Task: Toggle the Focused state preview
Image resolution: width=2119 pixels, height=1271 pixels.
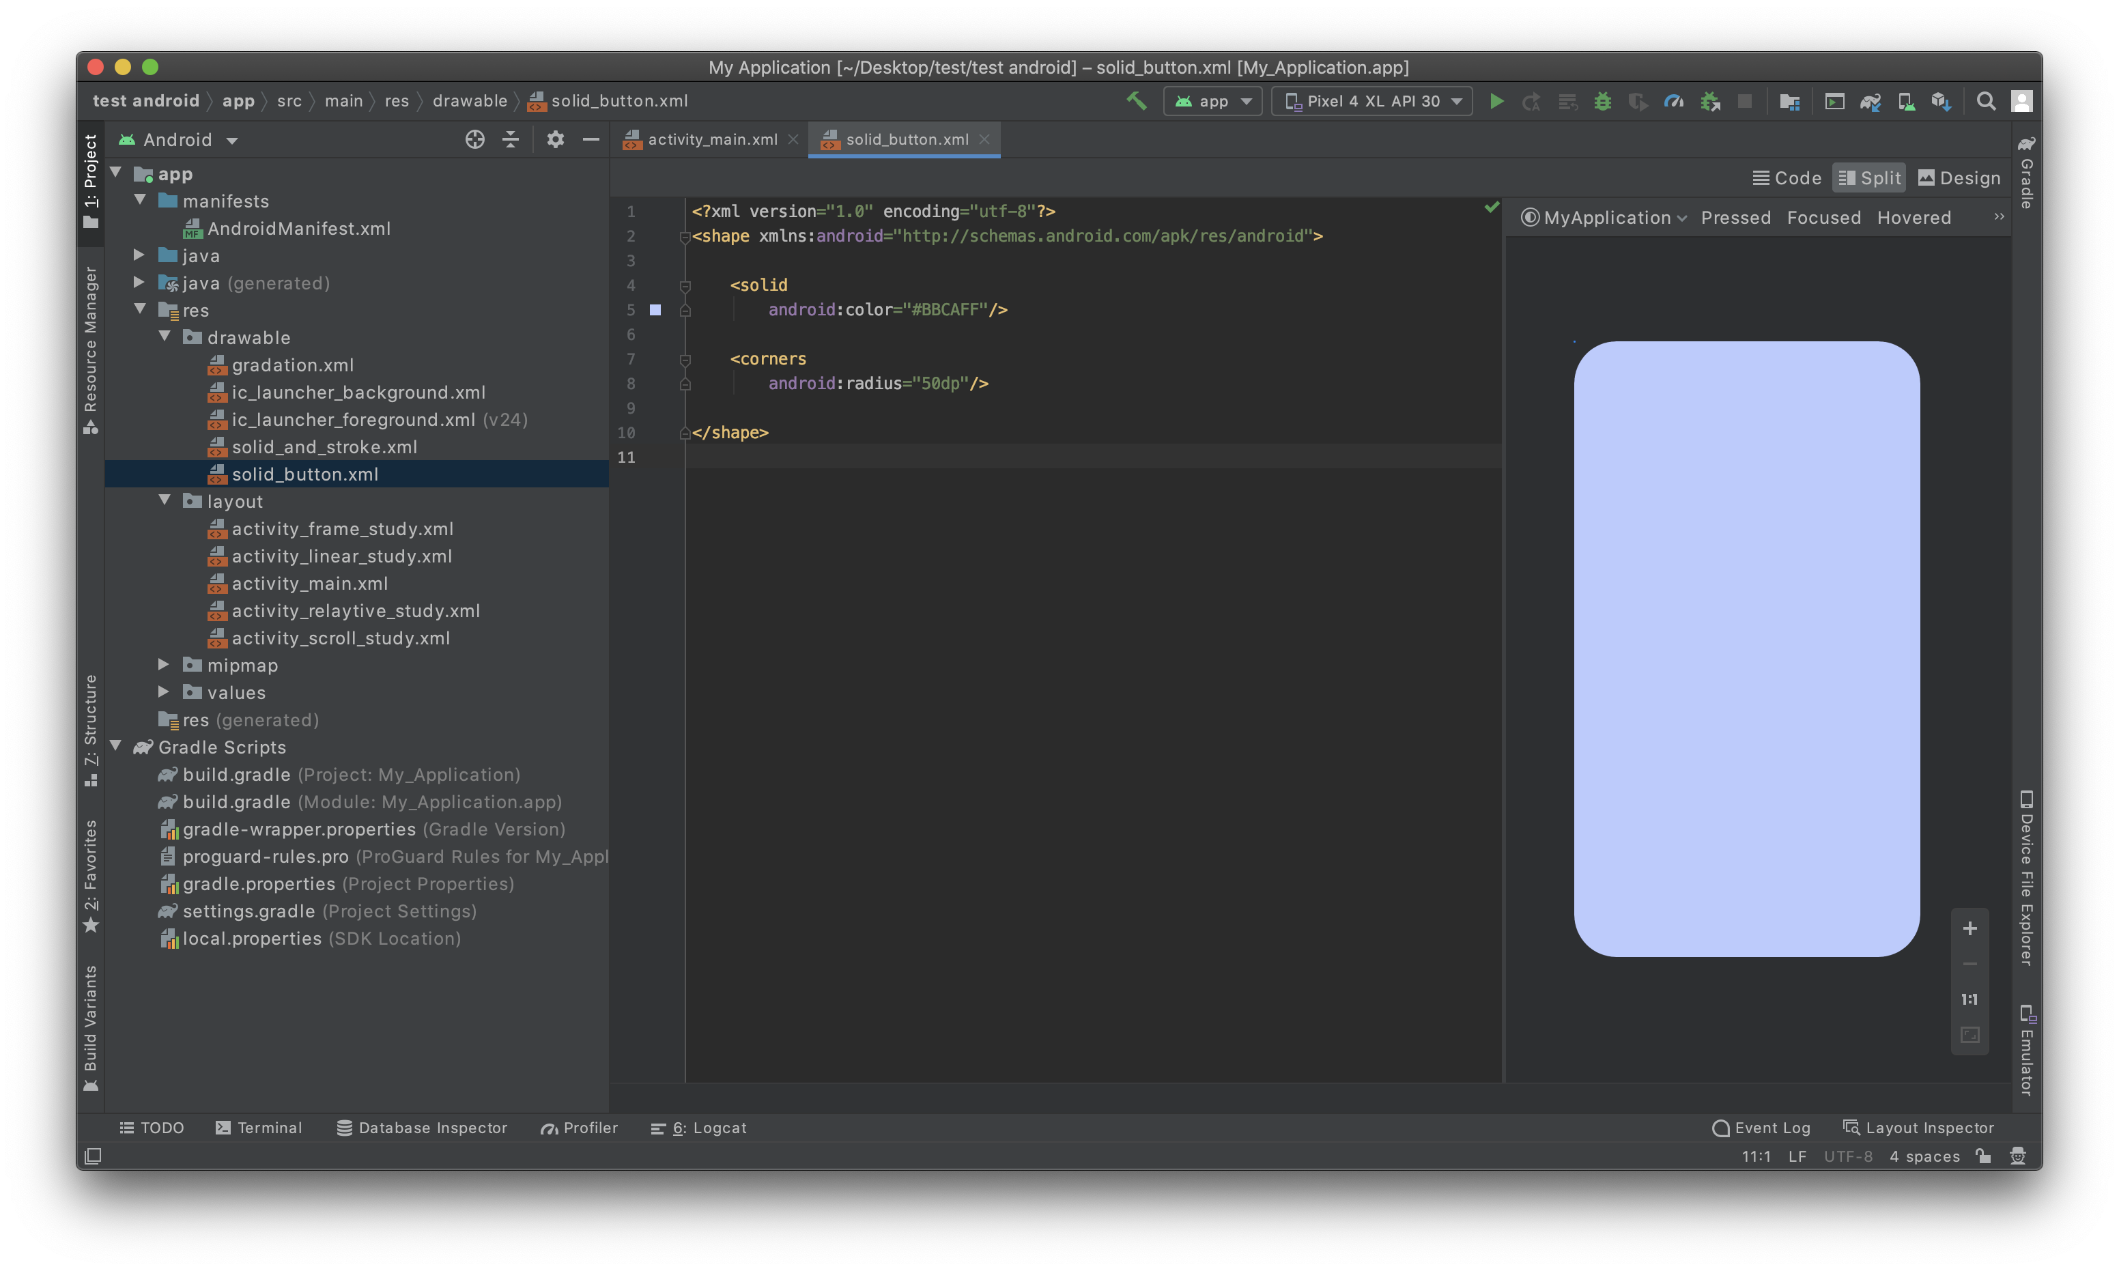Action: (x=1823, y=218)
